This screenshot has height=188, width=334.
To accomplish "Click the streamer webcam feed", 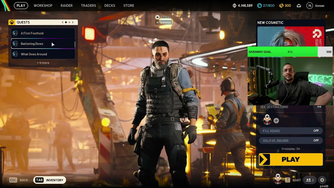I will point(290,81).
